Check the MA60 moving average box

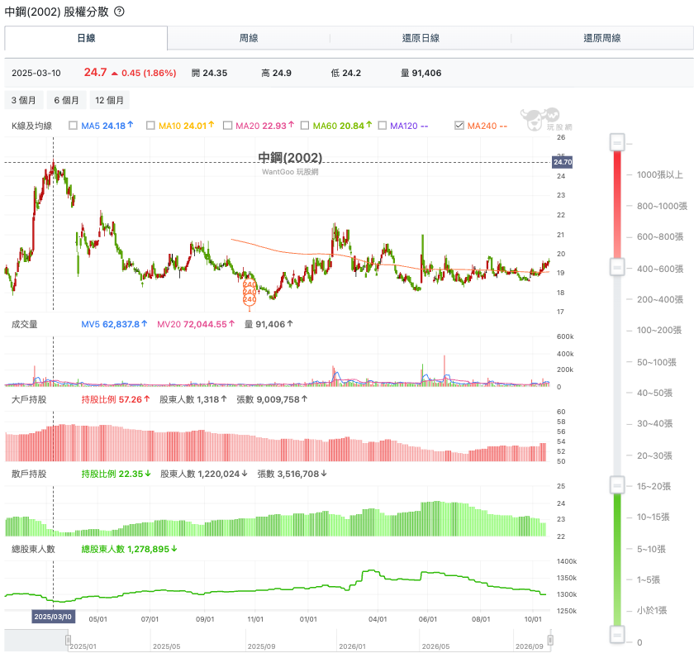305,126
